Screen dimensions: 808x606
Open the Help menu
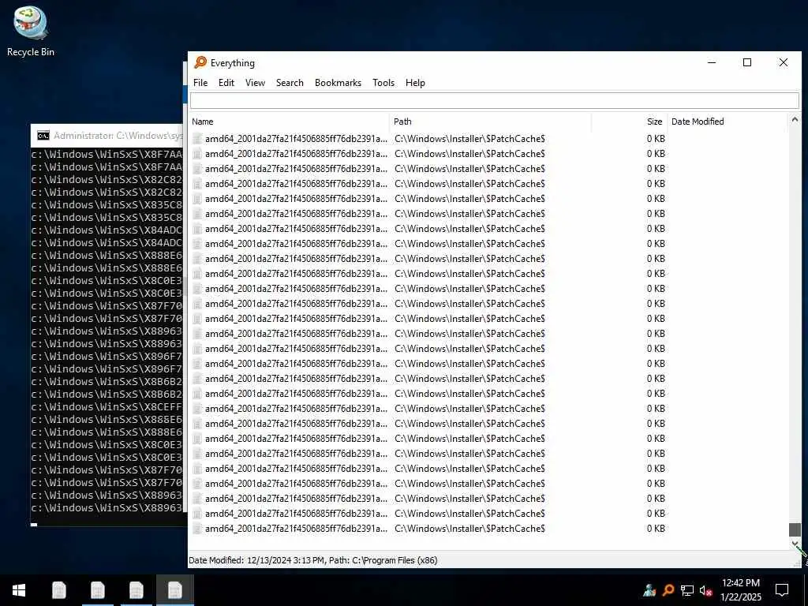pyautogui.click(x=415, y=82)
